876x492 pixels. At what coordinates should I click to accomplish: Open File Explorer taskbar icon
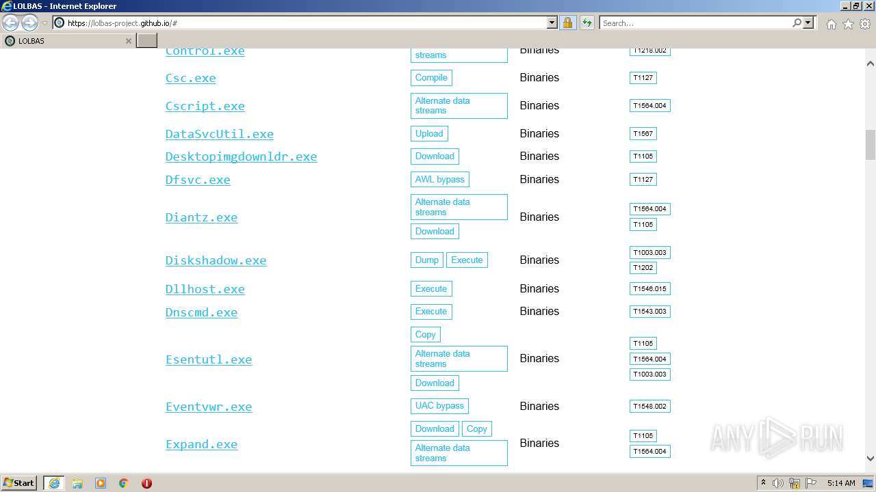point(77,483)
